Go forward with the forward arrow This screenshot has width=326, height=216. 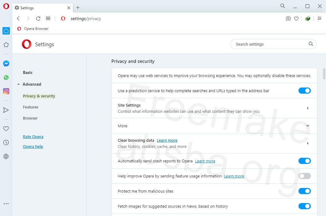[28, 18]
